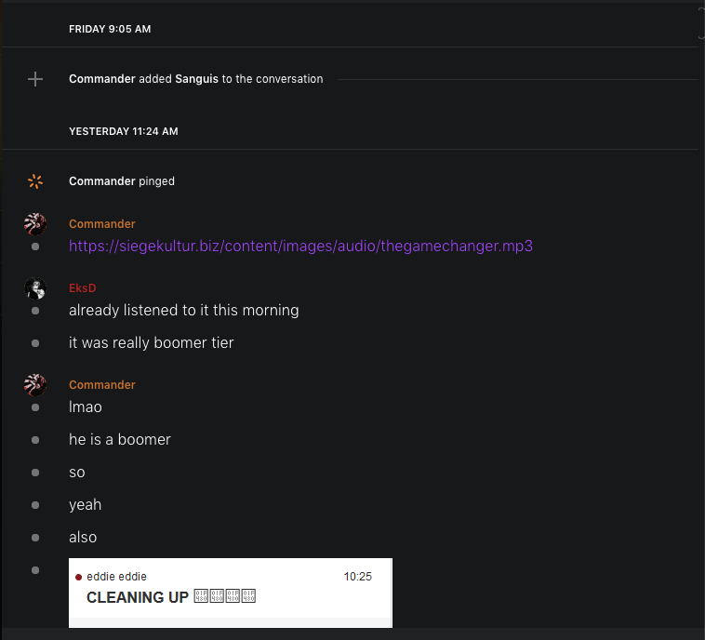Click the dot beside the 'also' message
Viewport: 705px width, 640px height.
coord(35,538)
